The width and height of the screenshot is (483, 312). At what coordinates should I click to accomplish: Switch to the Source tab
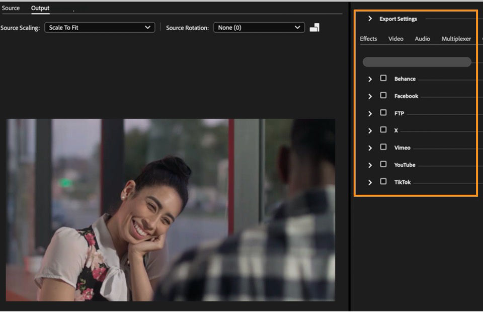coord(11,8)
